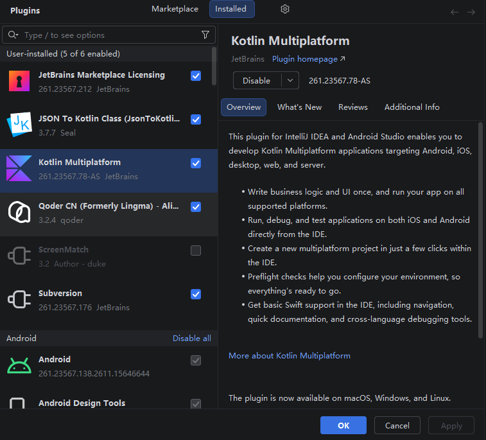This screenshot has width=486, height=440.
Task: Toggle the Subversion plugin checkbox
Action: click(196, 294)
